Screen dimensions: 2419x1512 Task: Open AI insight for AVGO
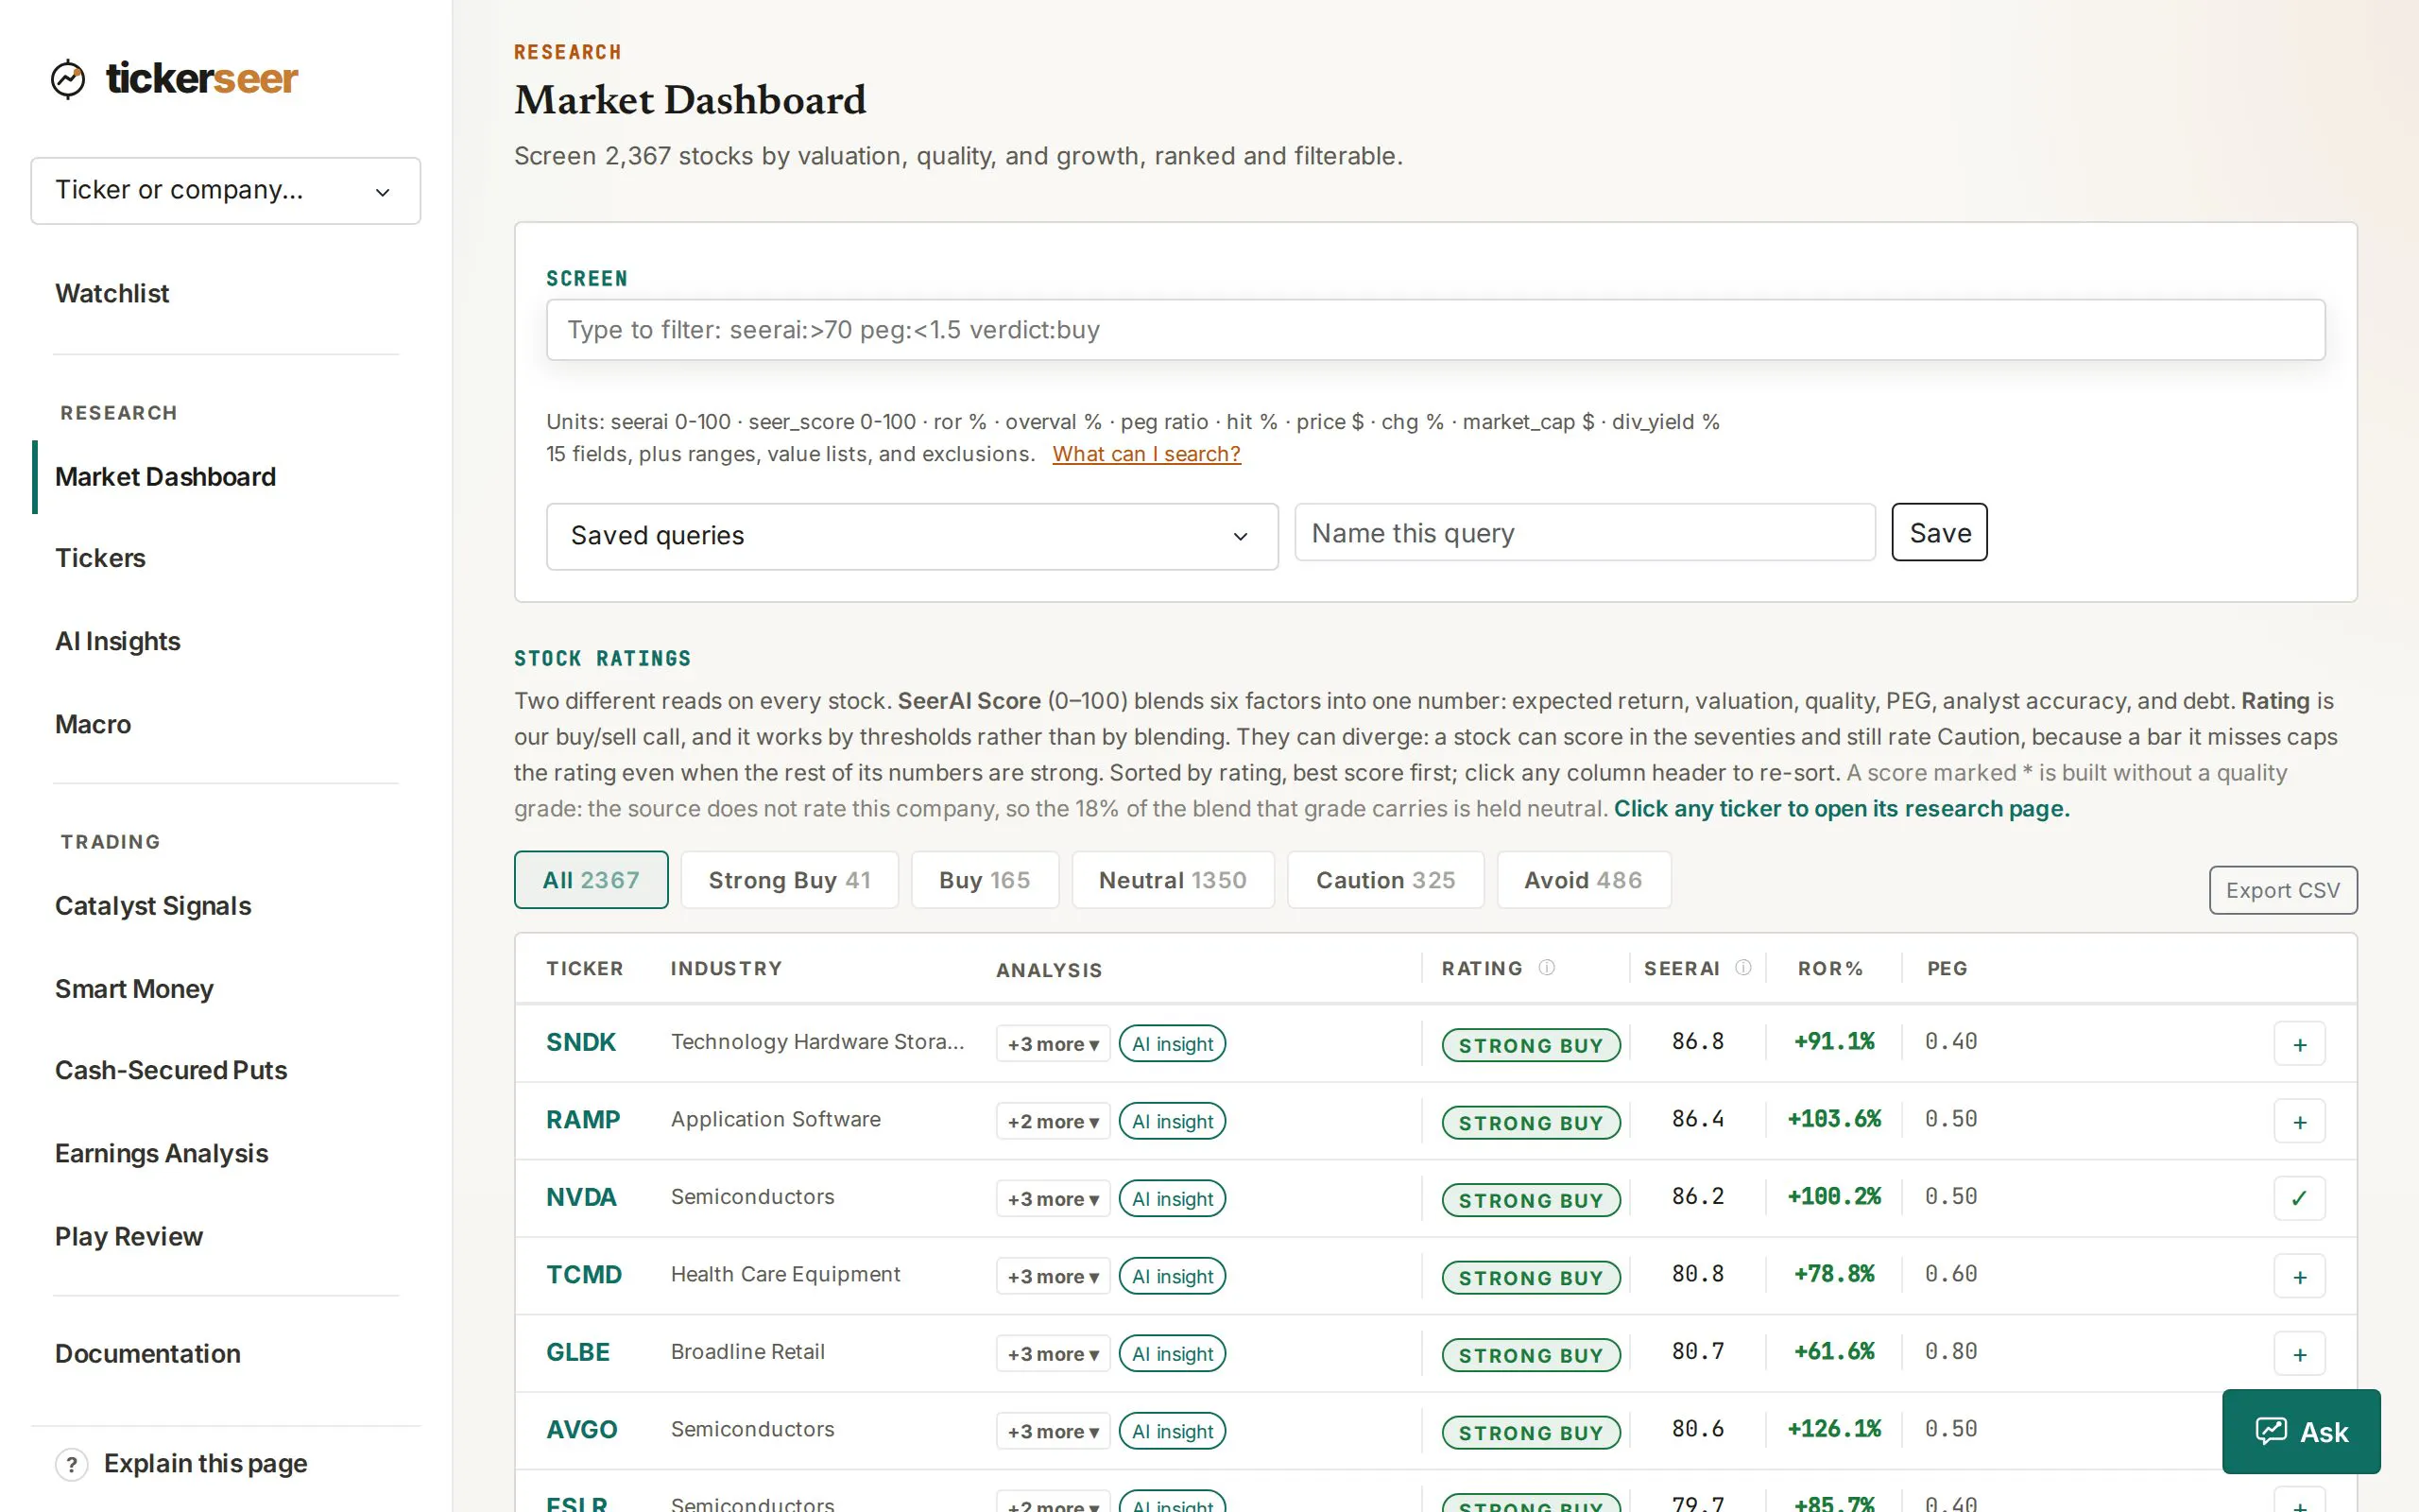1173,1431
